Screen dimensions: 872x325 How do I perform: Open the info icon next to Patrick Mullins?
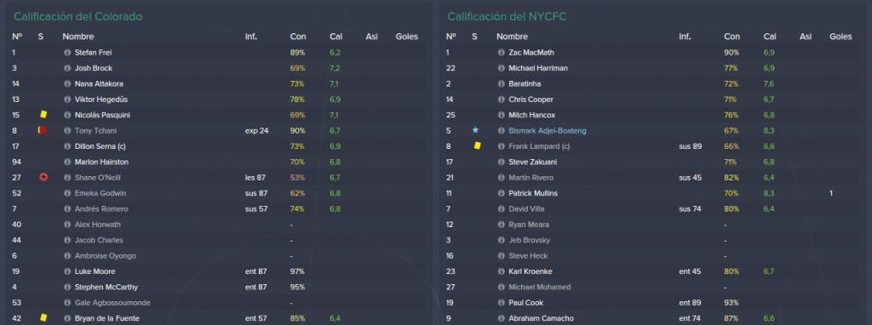501,193
